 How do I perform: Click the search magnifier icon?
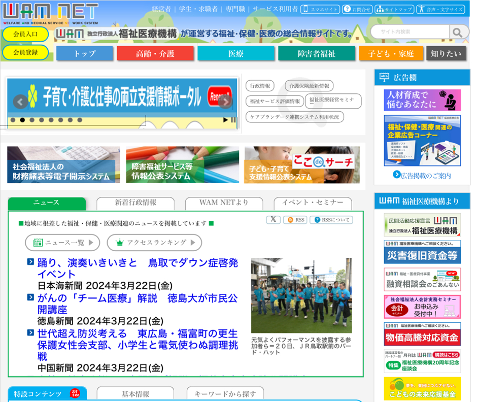coord(458,32)
